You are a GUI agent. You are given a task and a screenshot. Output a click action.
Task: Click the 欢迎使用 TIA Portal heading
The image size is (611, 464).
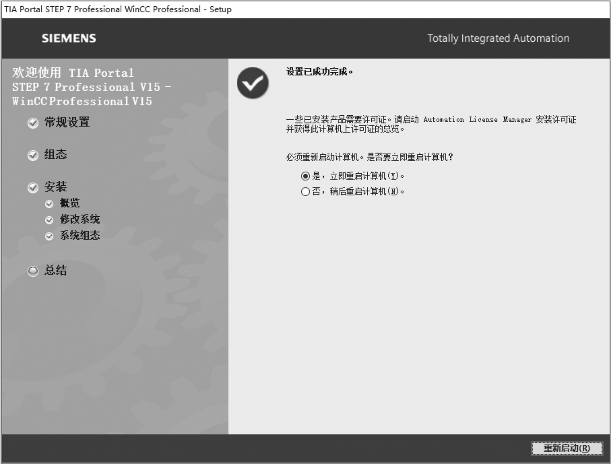click(92, 87)
